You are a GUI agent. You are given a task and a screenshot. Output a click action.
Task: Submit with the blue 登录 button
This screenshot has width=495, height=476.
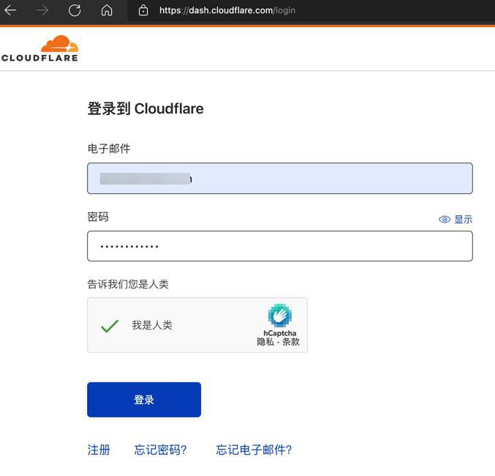point(144,400)
